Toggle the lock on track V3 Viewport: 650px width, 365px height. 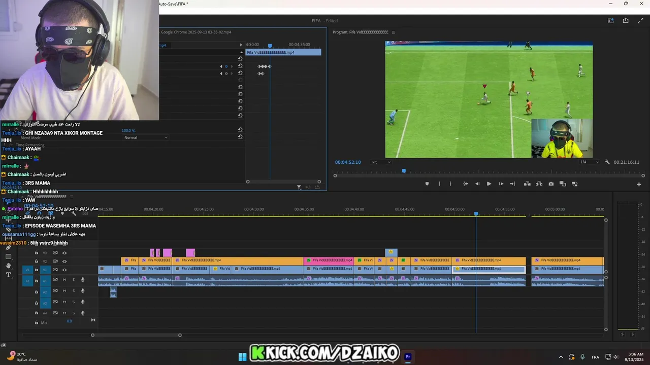[x=36, y=253]
